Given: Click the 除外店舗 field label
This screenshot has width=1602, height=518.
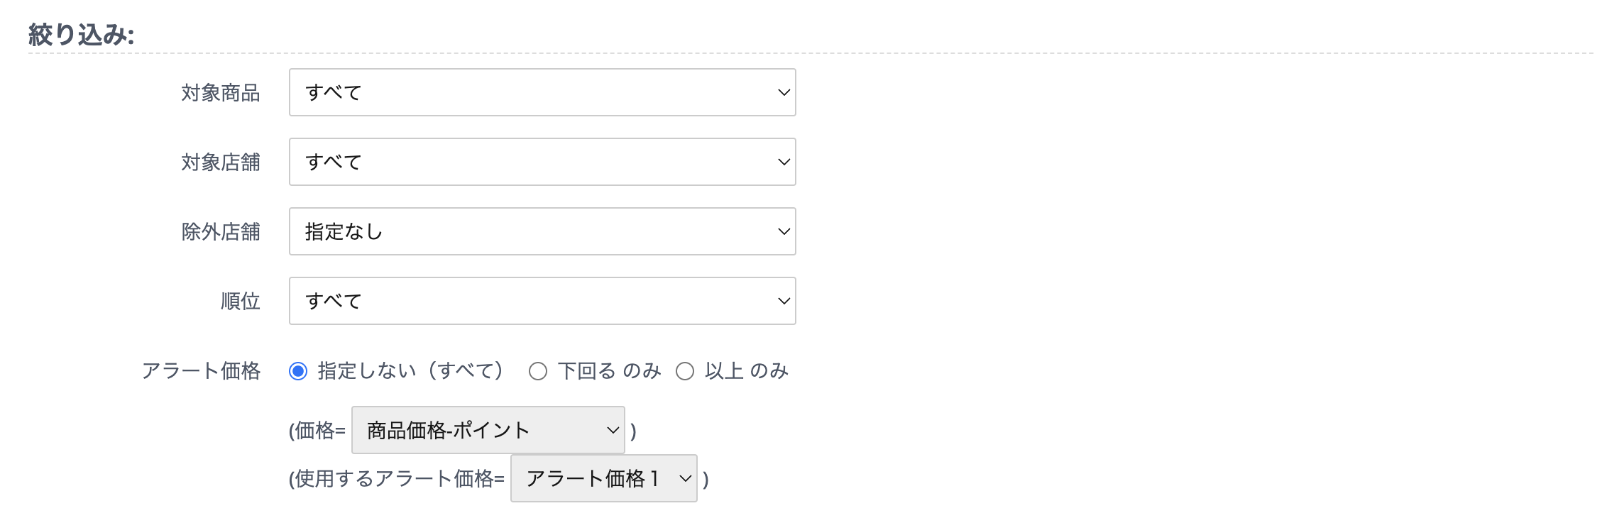Looking at the screenshot, I should tap(221, 232).
